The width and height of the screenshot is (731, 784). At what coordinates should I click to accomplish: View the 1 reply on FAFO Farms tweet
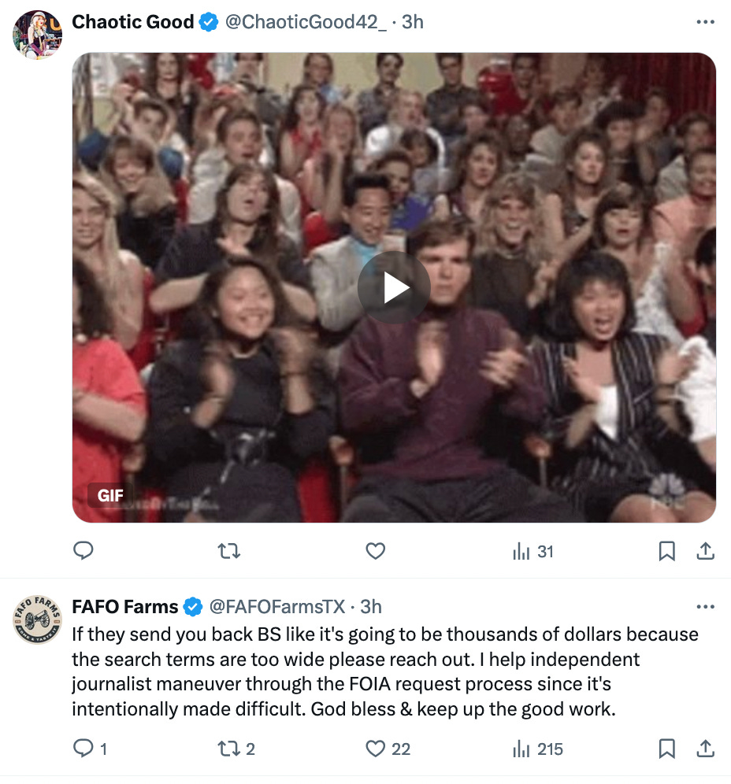click(87, 749)
